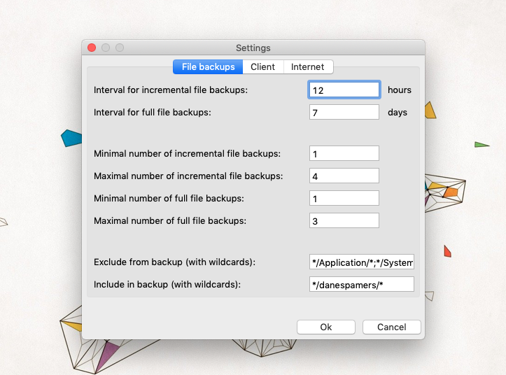Focus the minimal incremental file backups field
506x375 pixels.
(x=344, y=154)
